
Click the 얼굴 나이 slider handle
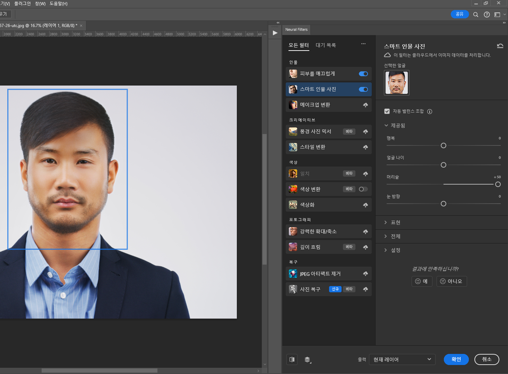[x=444, y=165]
